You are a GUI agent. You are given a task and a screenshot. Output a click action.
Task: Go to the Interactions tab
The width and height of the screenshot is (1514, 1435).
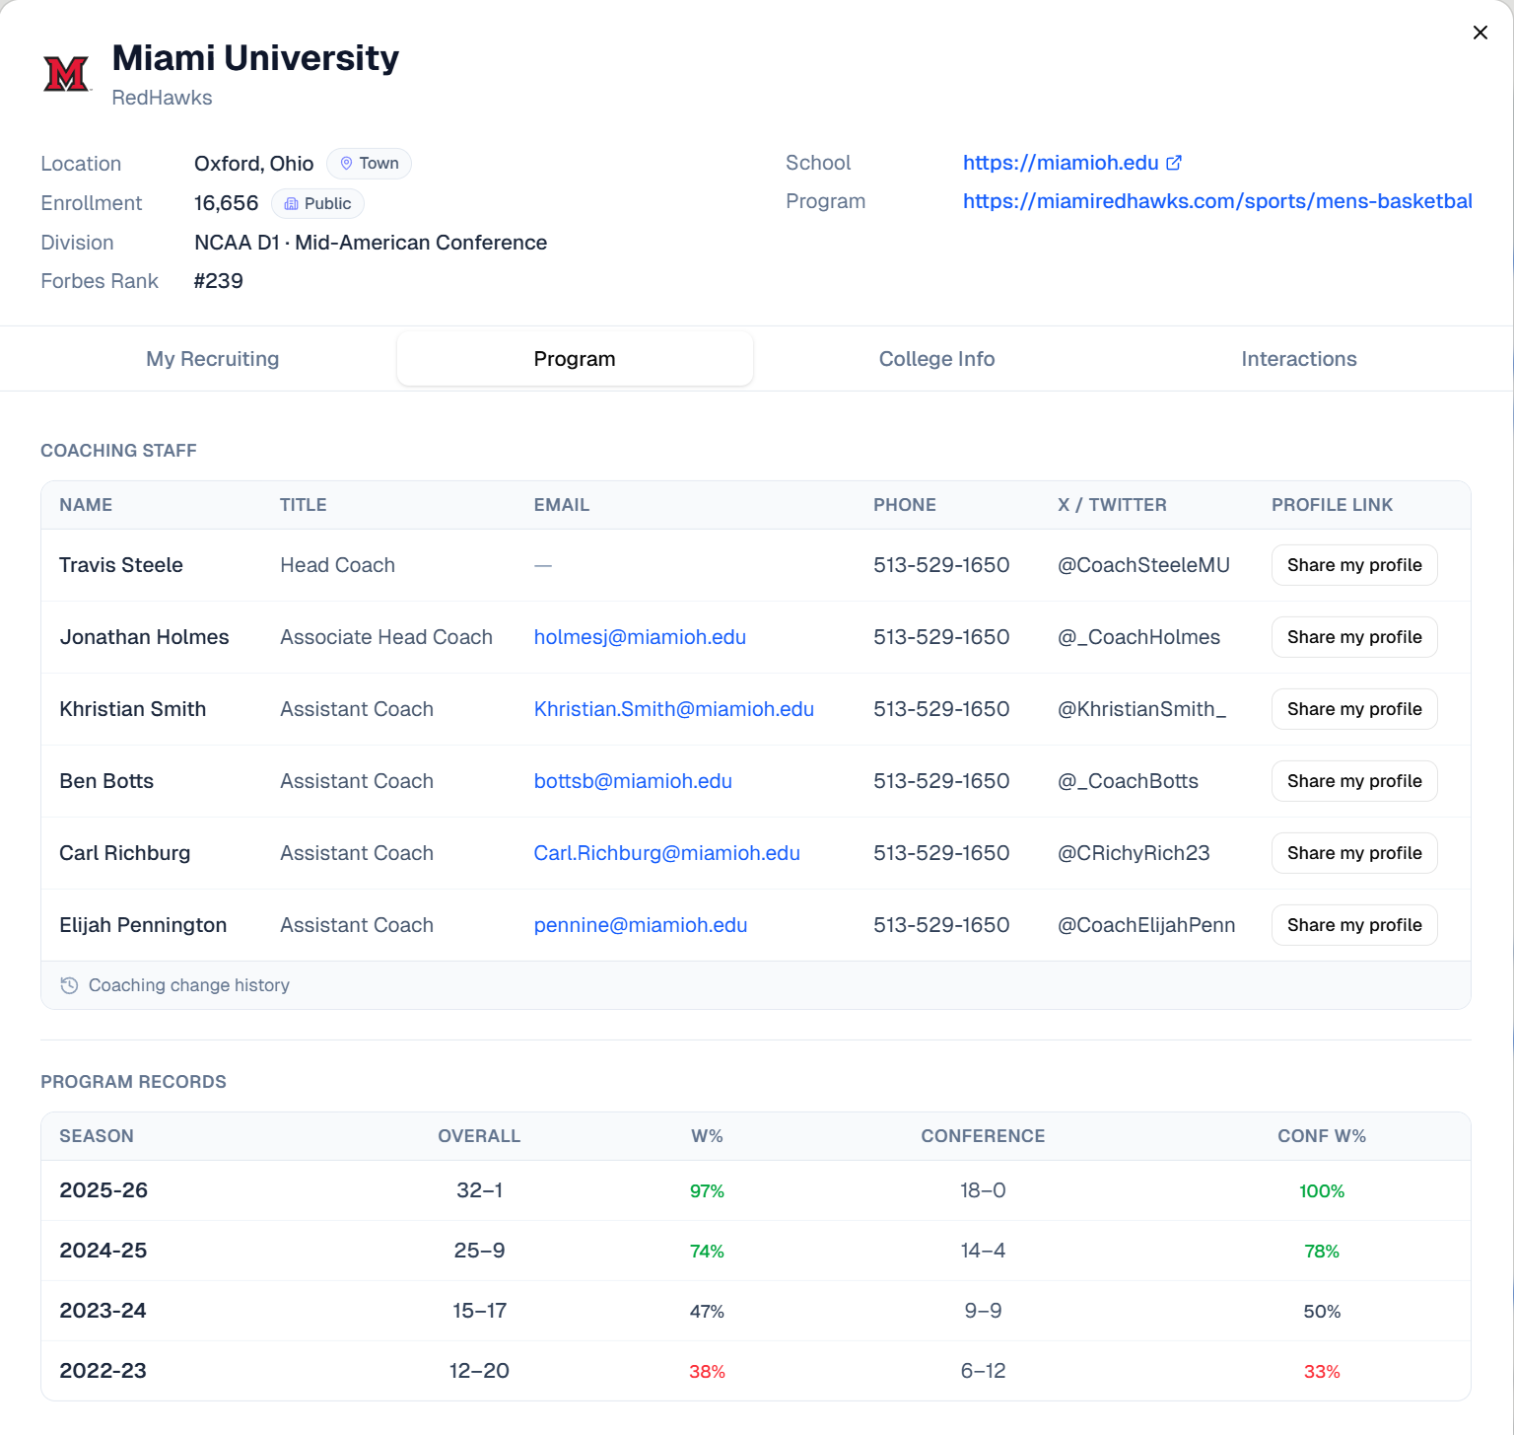[x=1299, y=359]
